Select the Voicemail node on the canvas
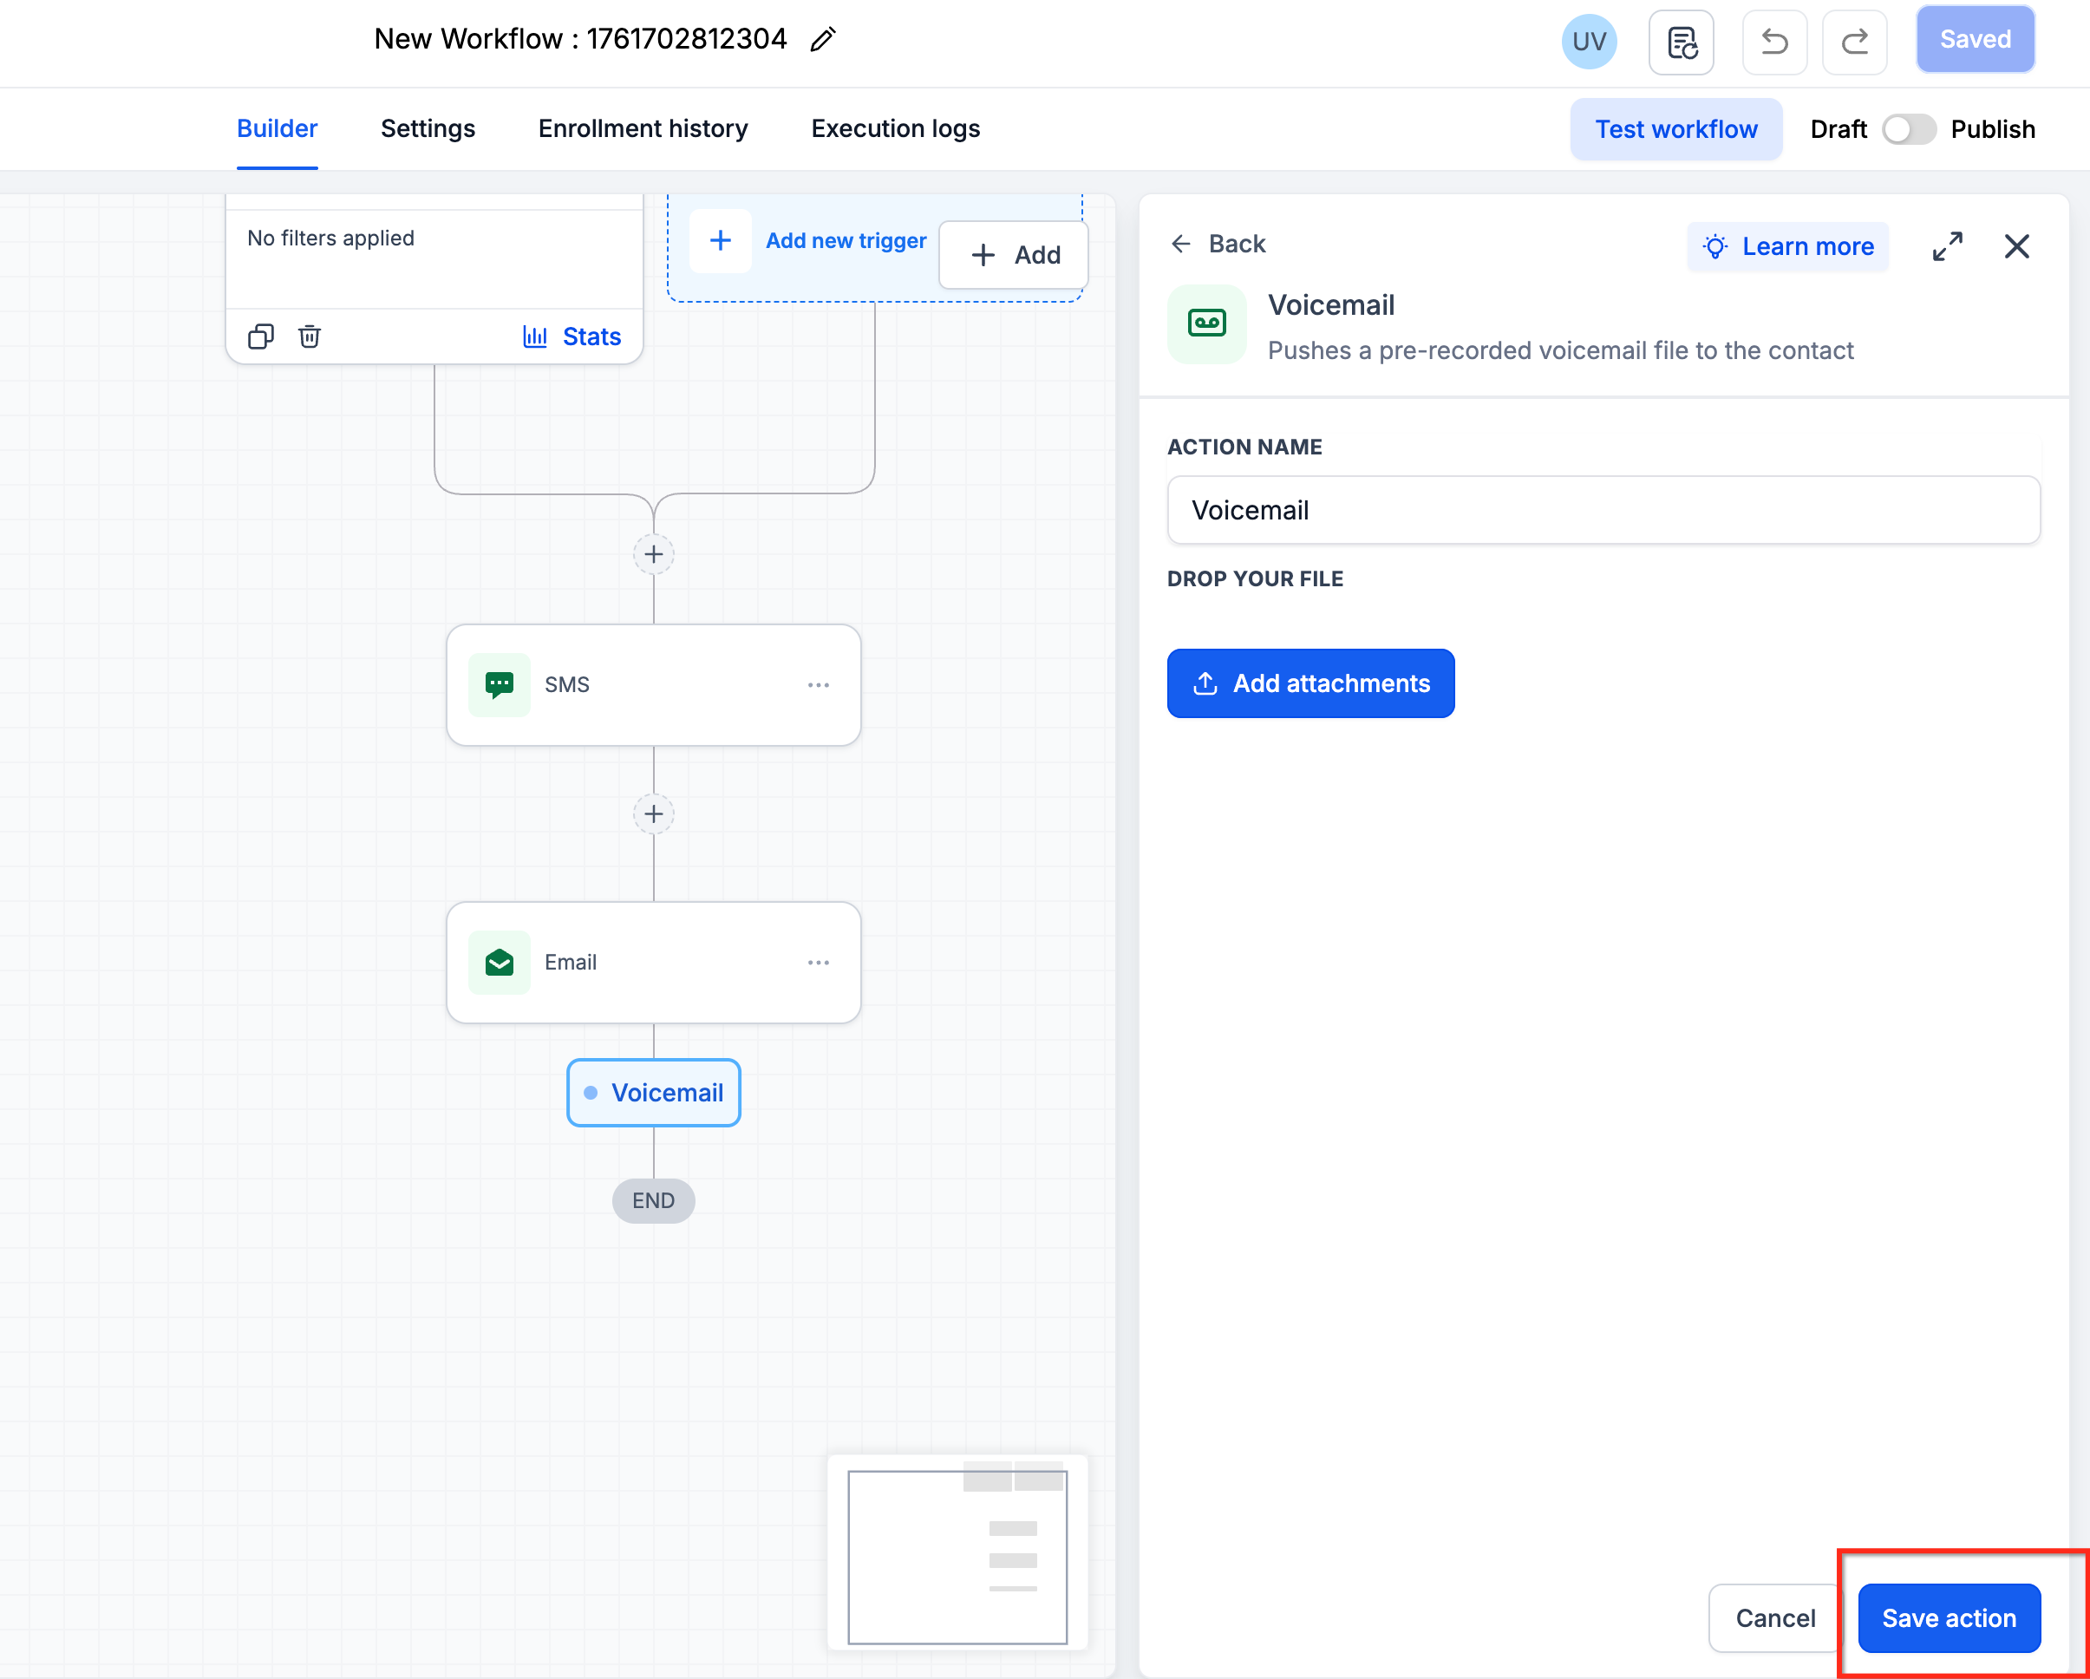 (x=653, y=1093)
